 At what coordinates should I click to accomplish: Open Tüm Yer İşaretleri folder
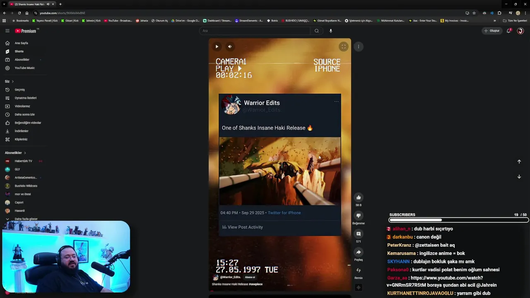point(515,21)
